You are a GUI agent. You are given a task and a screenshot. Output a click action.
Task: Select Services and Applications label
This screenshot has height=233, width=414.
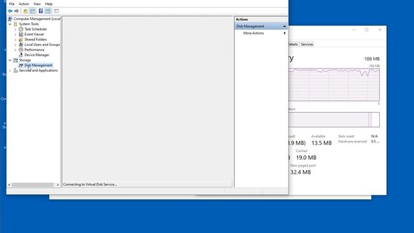coord(38,71)
